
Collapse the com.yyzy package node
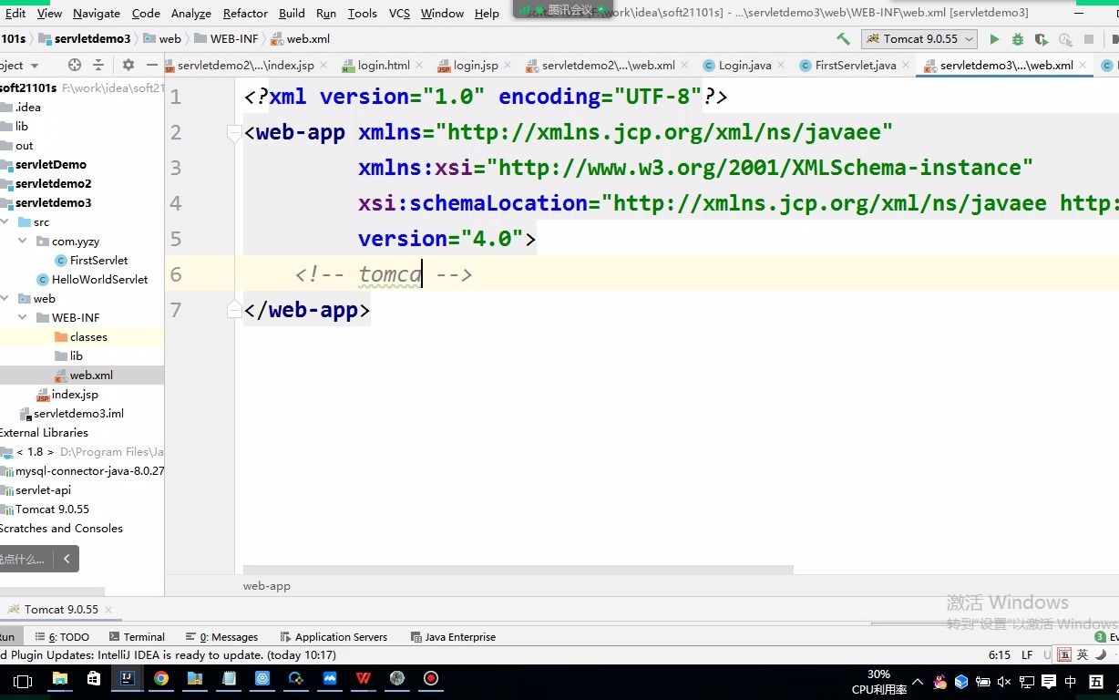pos(24,242)
